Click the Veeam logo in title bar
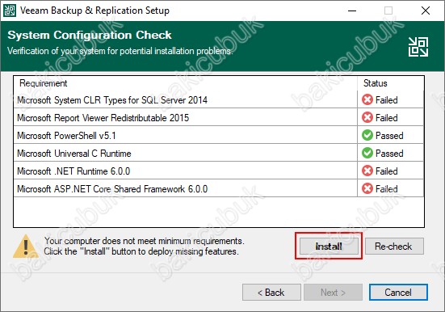 (10, 11)
